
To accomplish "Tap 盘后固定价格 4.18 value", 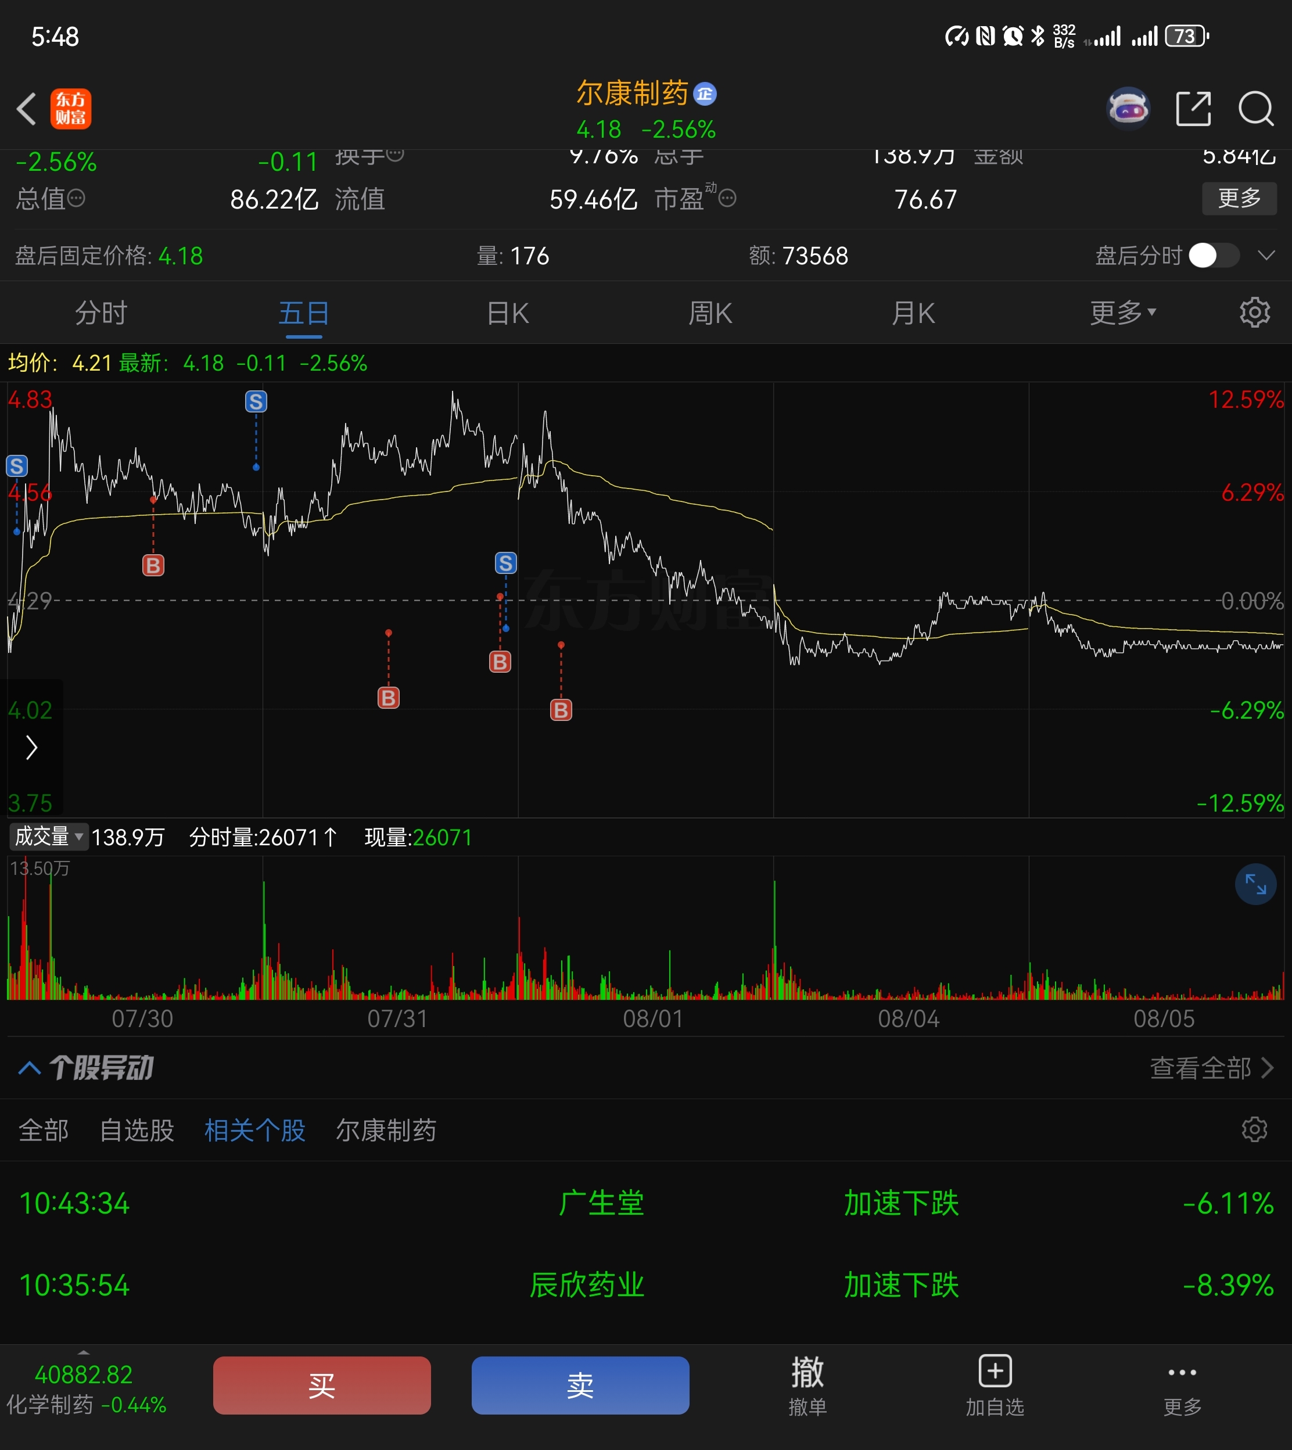I will 180,256.
